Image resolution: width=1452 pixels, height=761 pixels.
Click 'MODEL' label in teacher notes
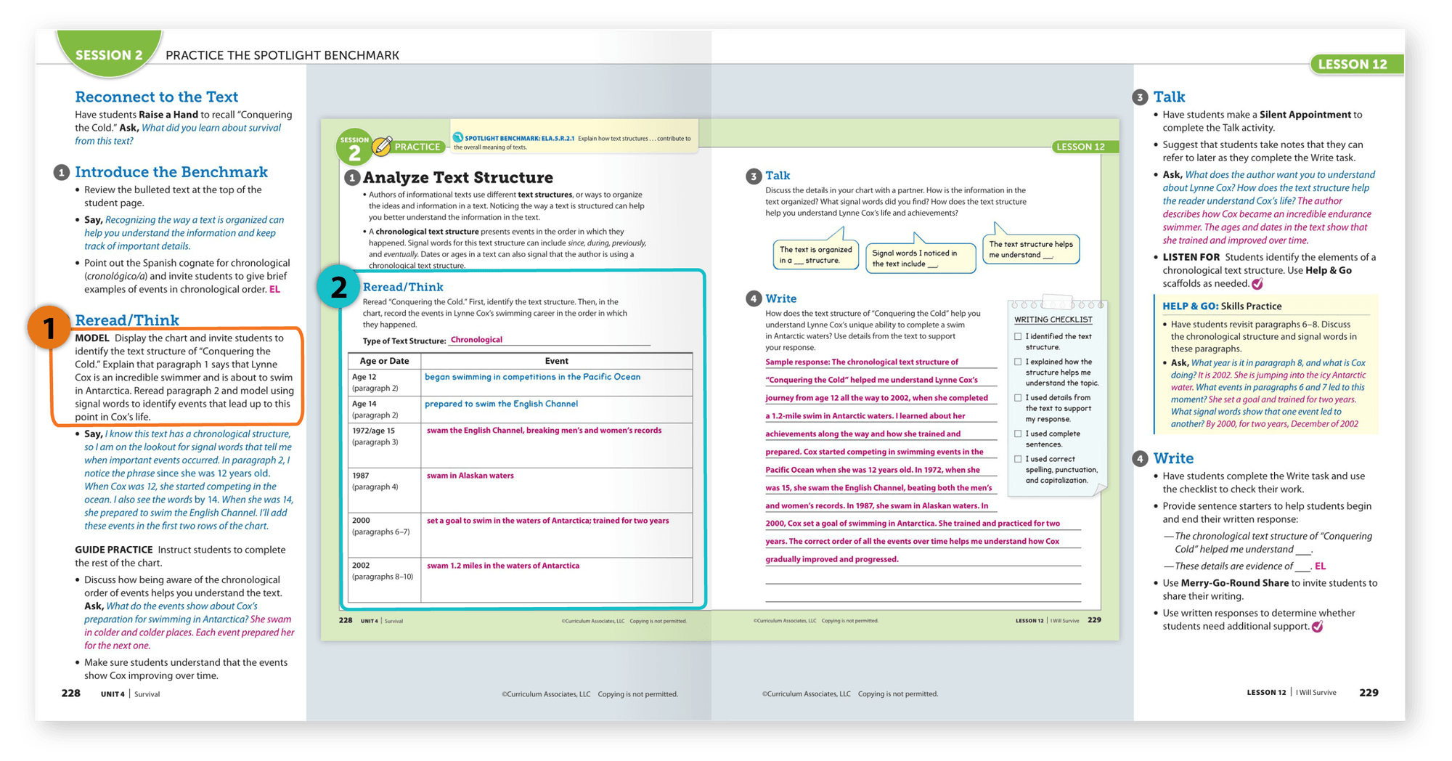coord(92,338)
